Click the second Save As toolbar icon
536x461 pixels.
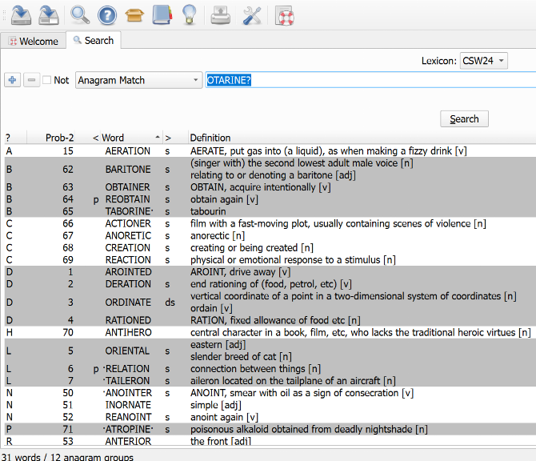[50, 14]
